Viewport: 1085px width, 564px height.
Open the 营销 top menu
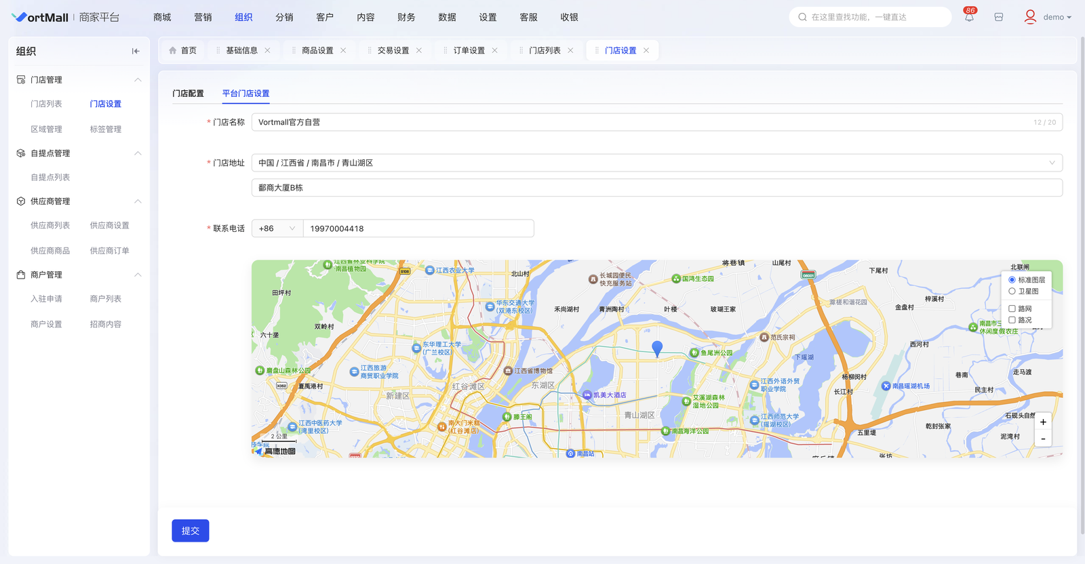click(203, 18)
